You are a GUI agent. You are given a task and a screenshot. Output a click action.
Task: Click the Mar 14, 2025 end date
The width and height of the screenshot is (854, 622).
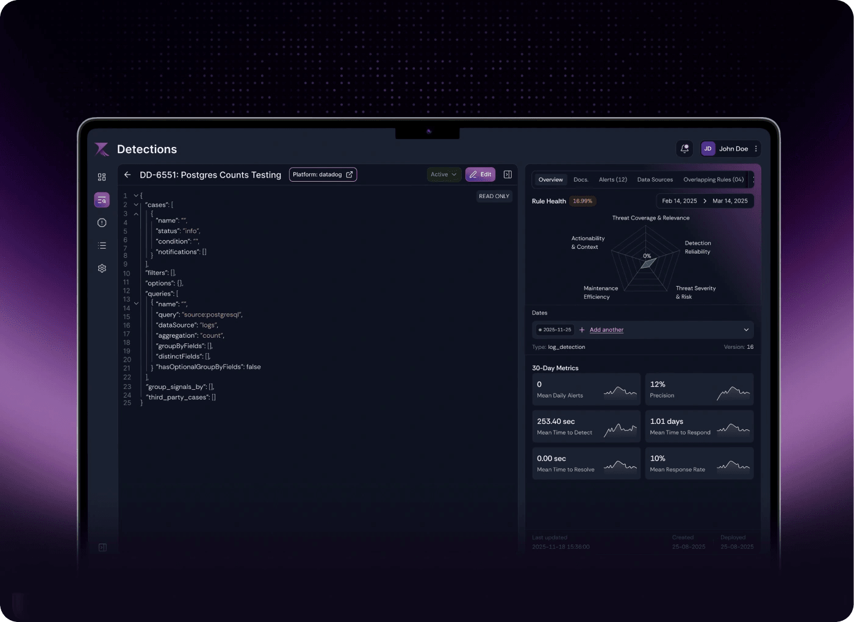pos(730,201)
